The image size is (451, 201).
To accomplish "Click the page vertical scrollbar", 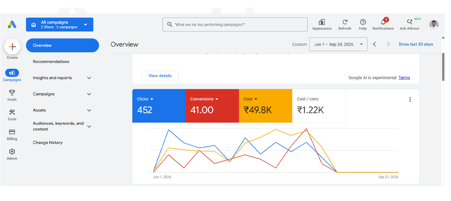I will coord(443,67).
